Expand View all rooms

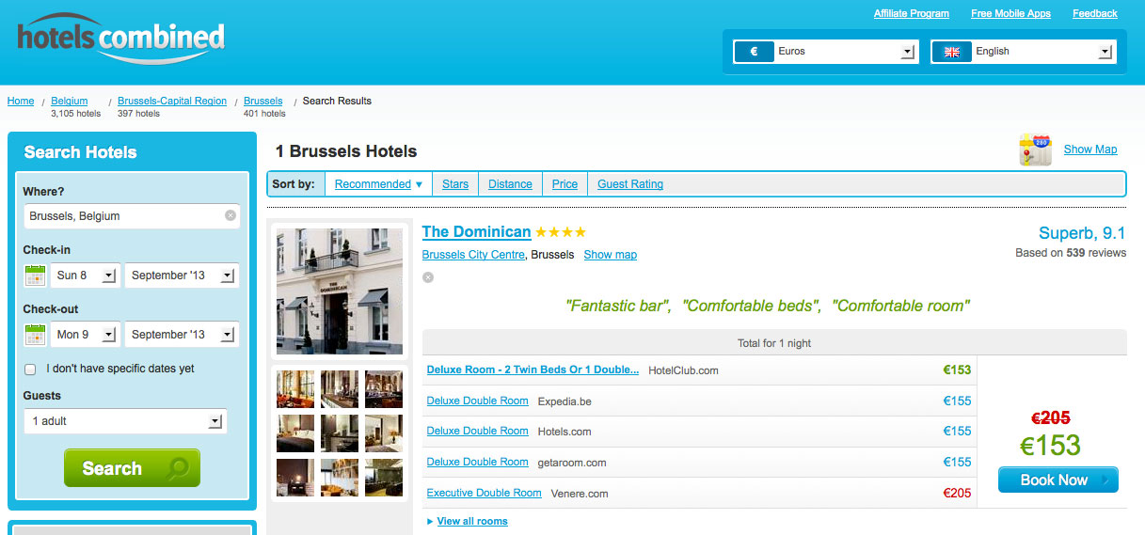point(471,521)
